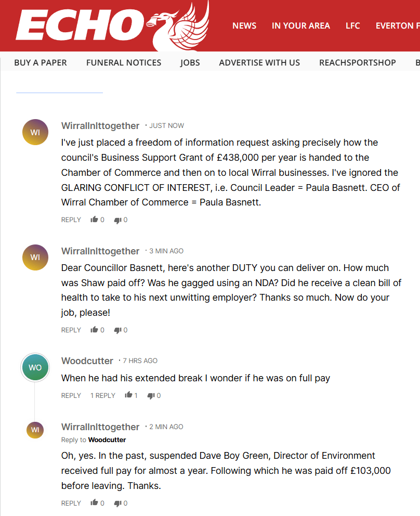Screen dimensions: 420x516
Task: Open WirralInItTogether username on the top comment
Action: pyautogui.click(x=100, y=126)
